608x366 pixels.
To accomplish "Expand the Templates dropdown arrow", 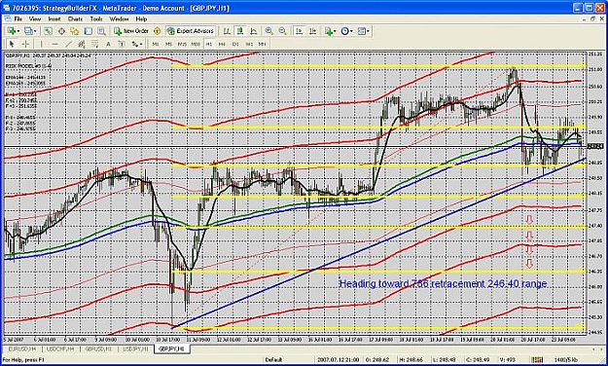I will (x=368, y=31).
